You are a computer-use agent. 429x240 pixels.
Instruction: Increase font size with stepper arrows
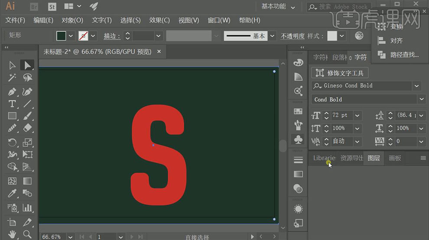[326, 113]
